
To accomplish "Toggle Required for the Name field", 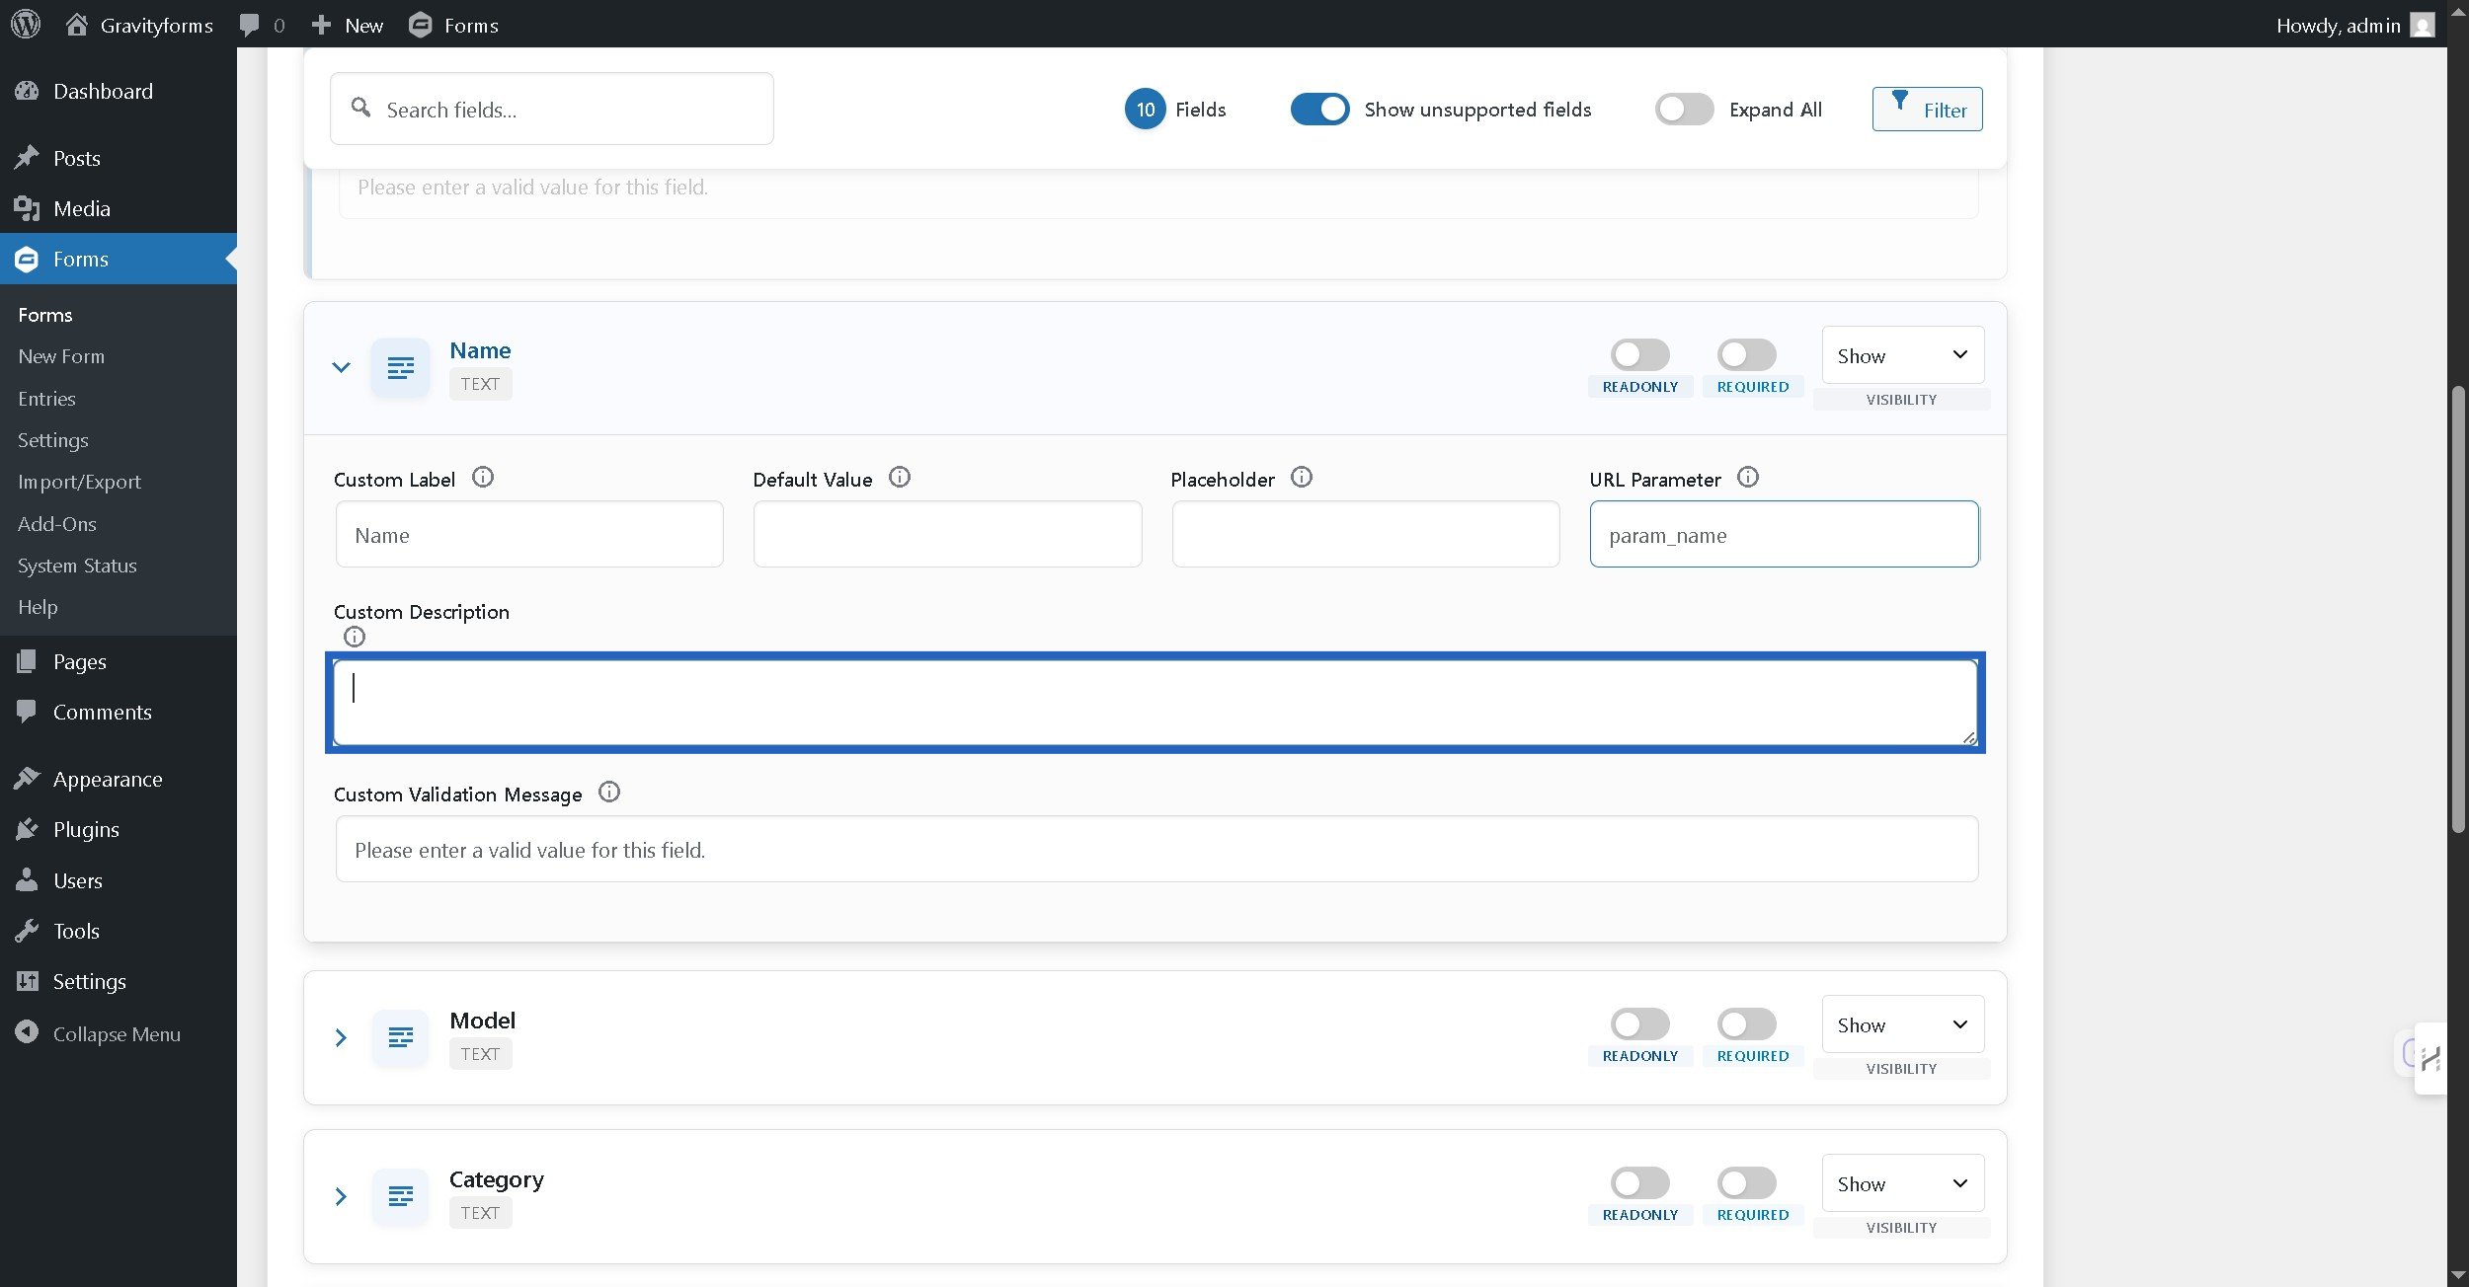I will tap(1745, 354).
